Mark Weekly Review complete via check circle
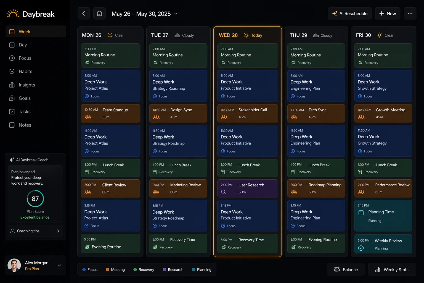This screenshot has width=424, height=283. tap(361, 248)
